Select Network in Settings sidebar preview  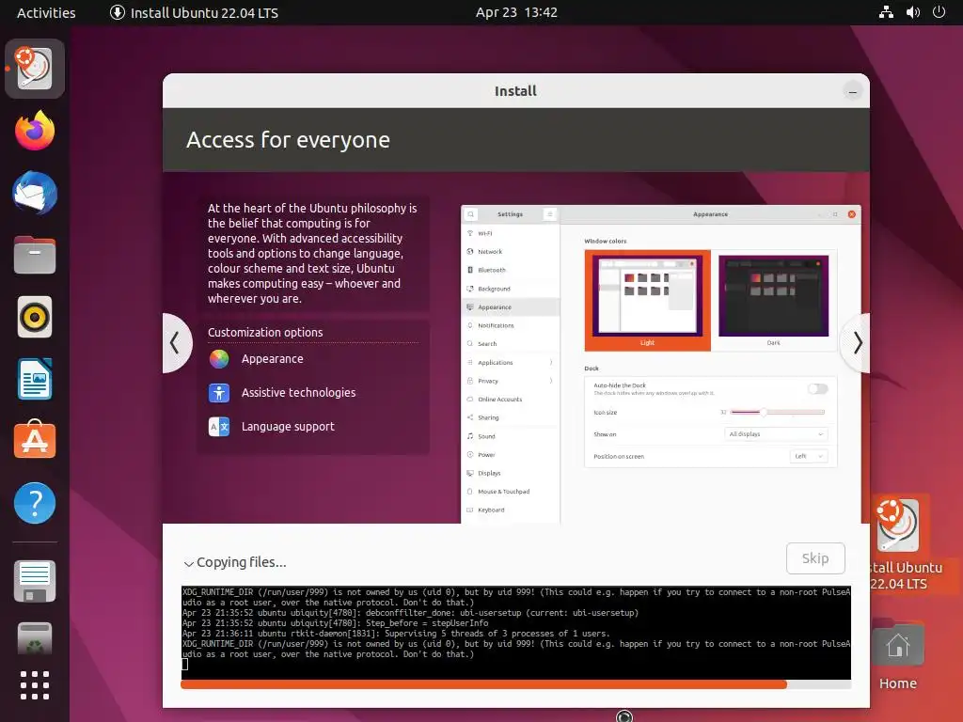(511, 252)
